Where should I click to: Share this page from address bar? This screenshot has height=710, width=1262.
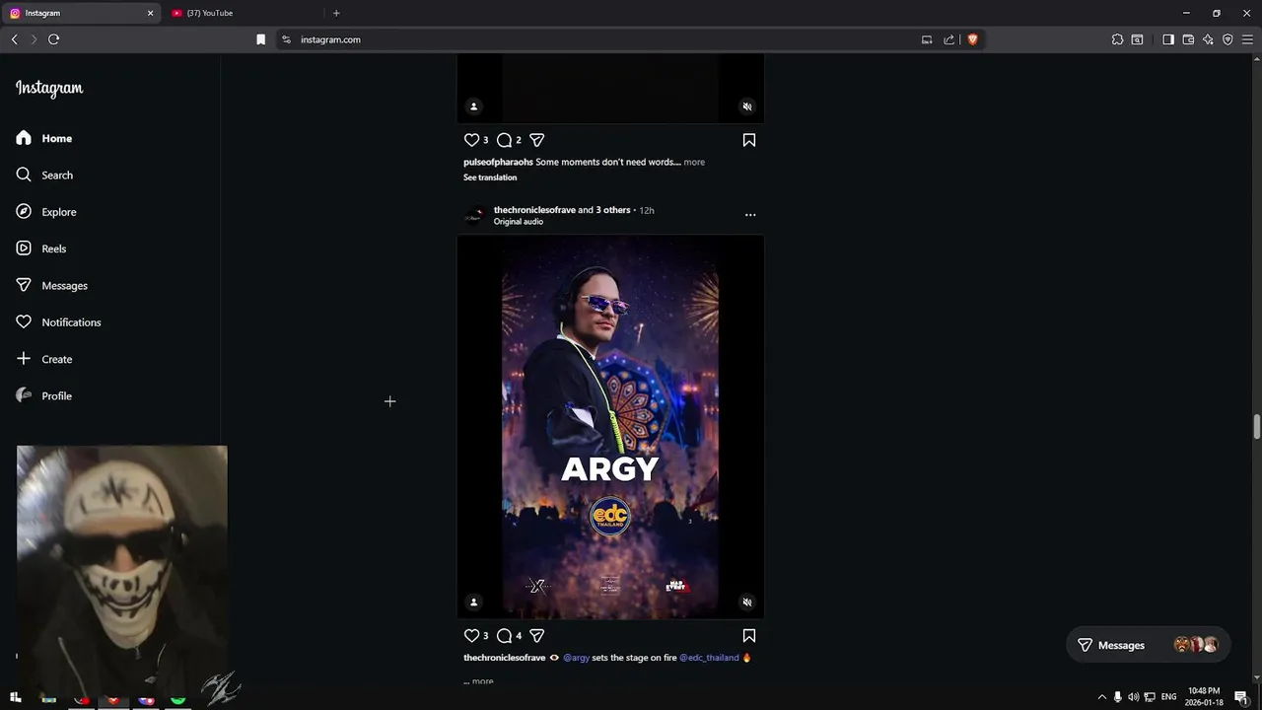(948, 39)
